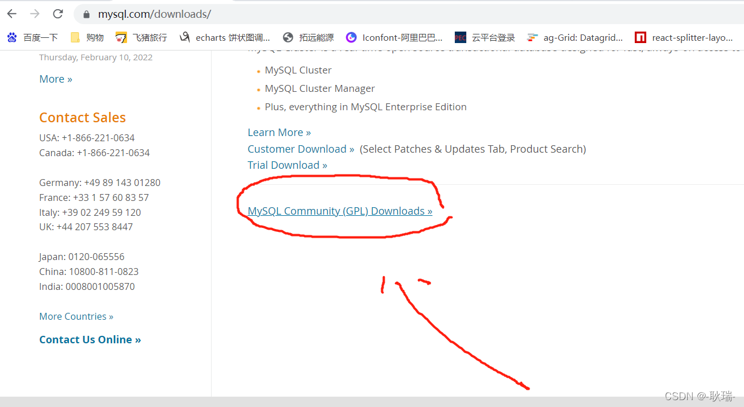Open the 拓远能源 bookmark
Screen dimensions: 744x407
pos(307,37)
